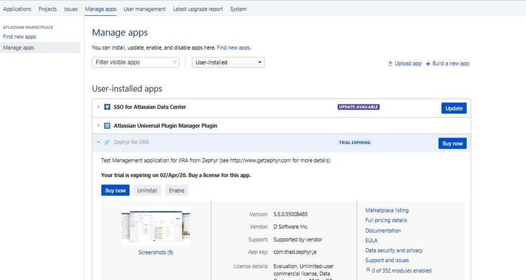
Task: Click the Universal Plugin Manager app icon
Action: (107, 125)
